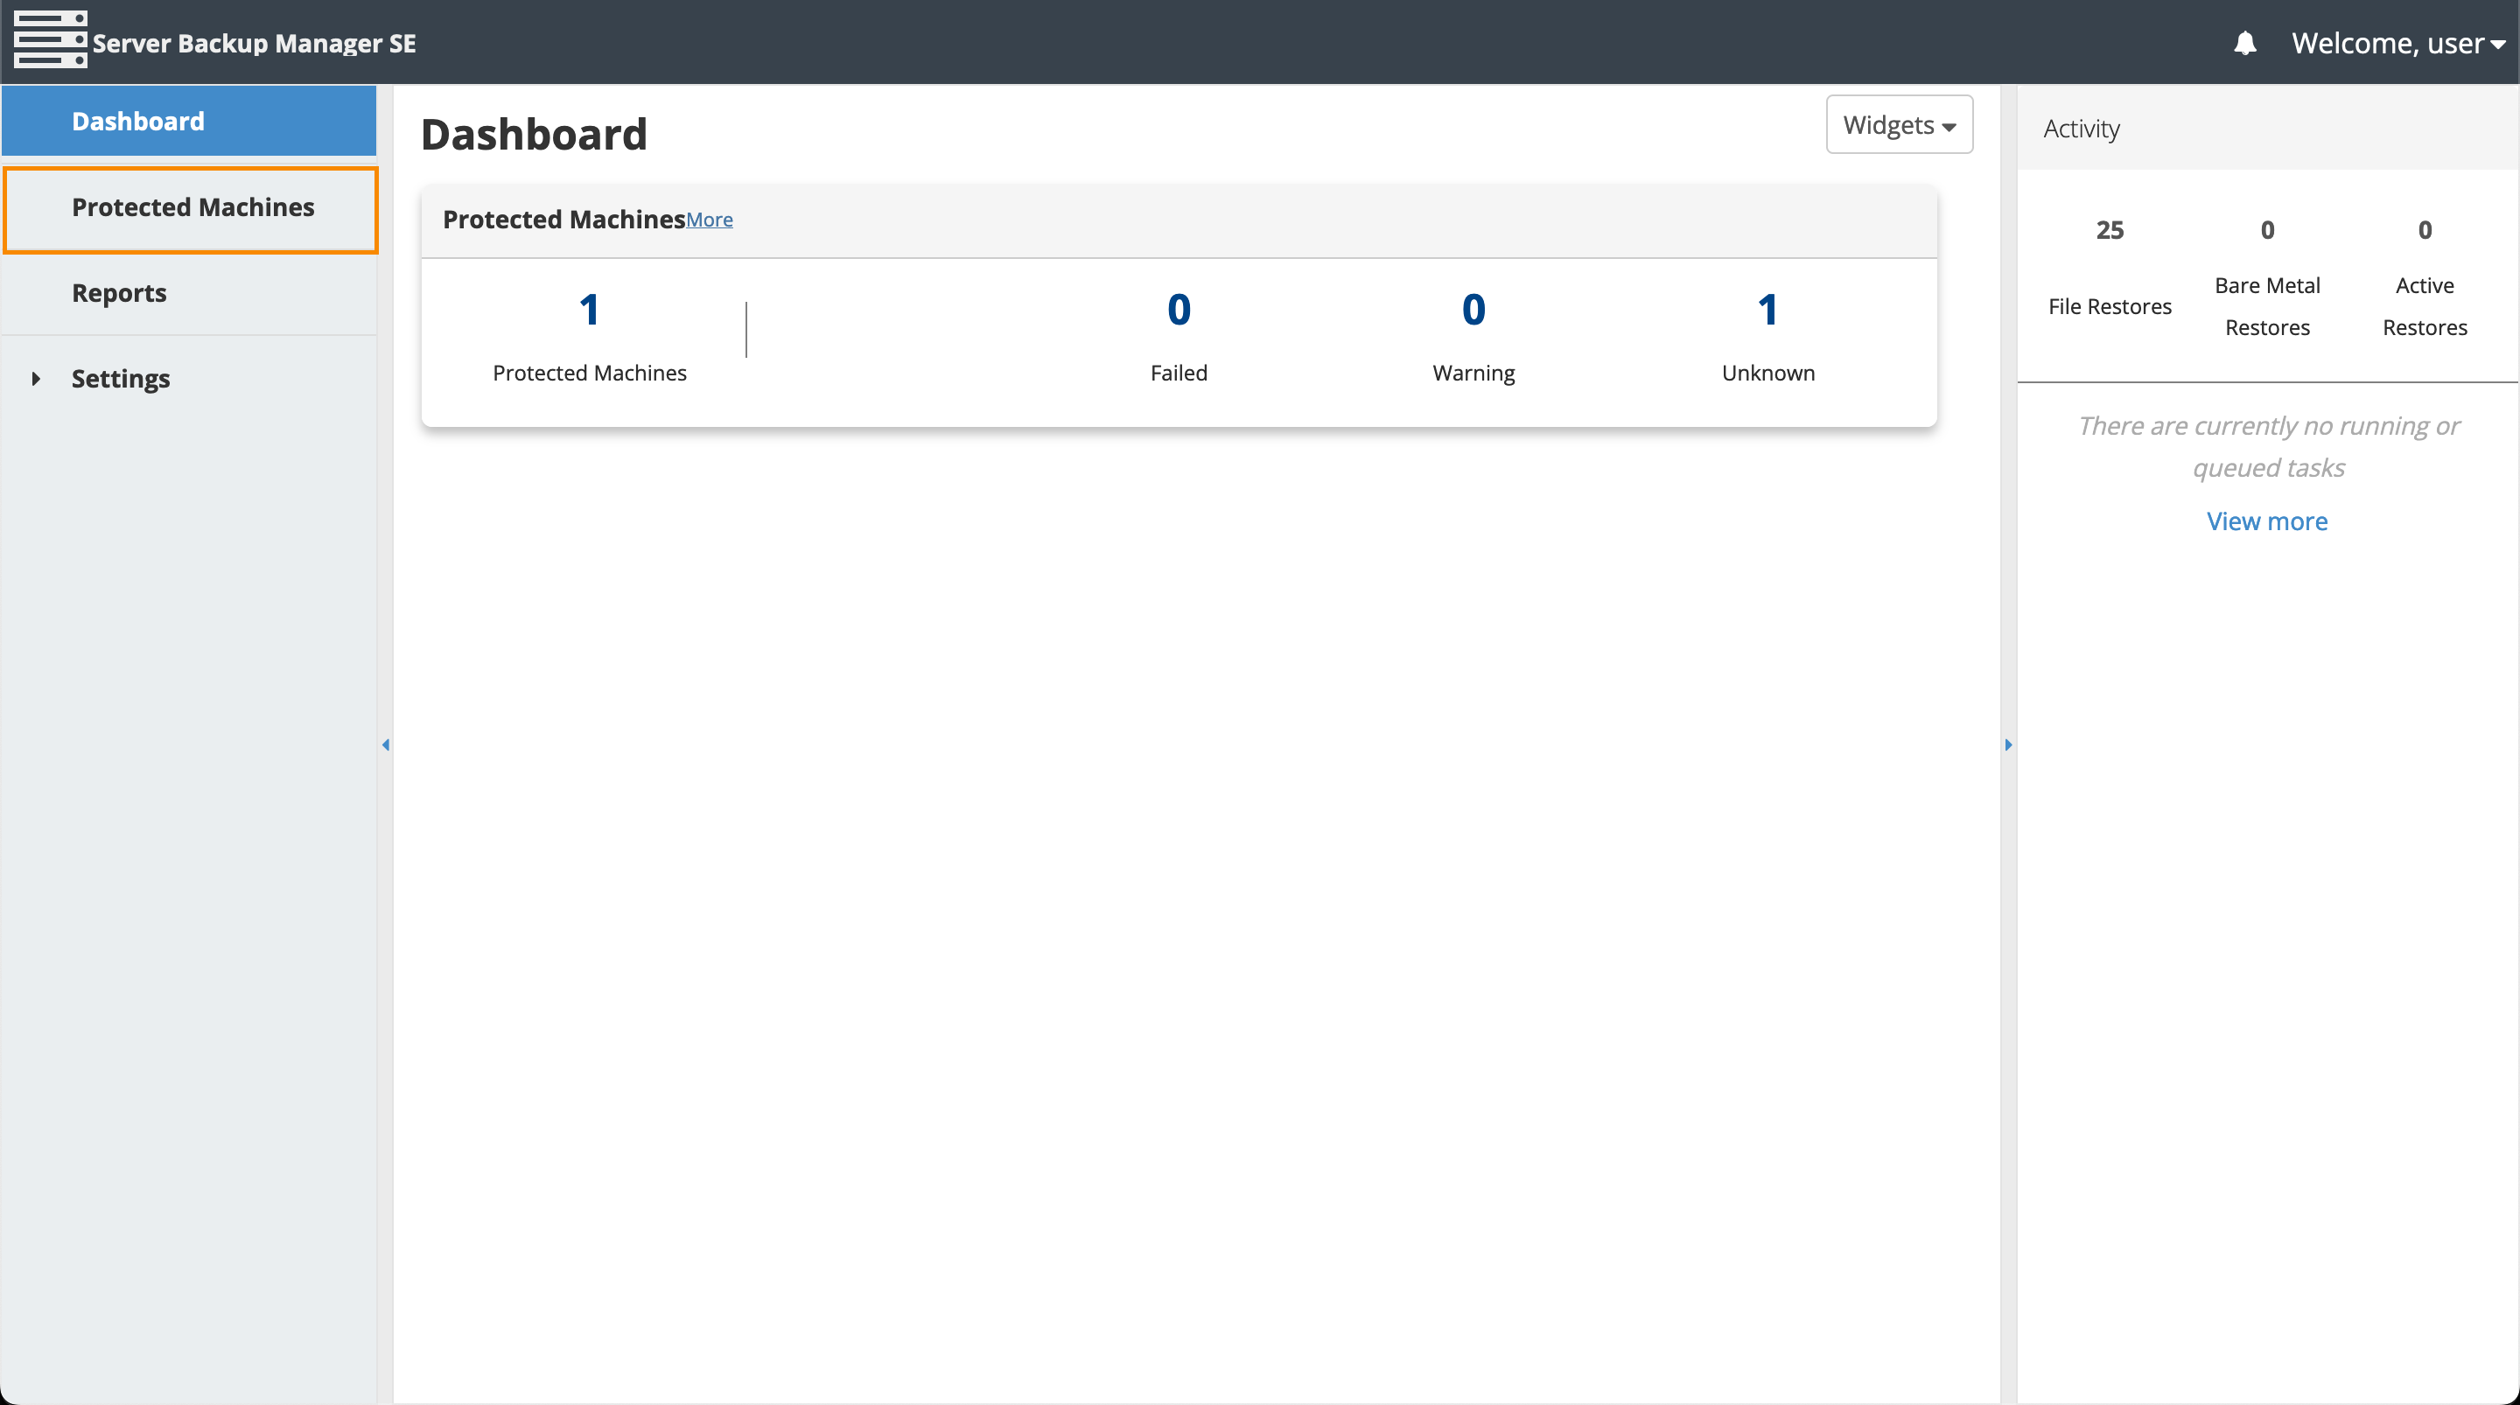Click the Dashboard page heading
Image resolution: width=2520 pixels, height=1405 pixels.
click(x=534, y=135)
